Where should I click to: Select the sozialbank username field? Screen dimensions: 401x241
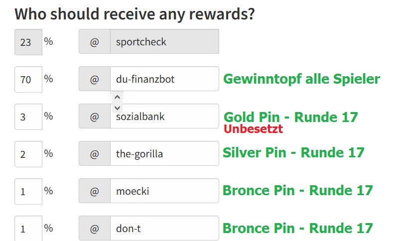coord(165,116)
